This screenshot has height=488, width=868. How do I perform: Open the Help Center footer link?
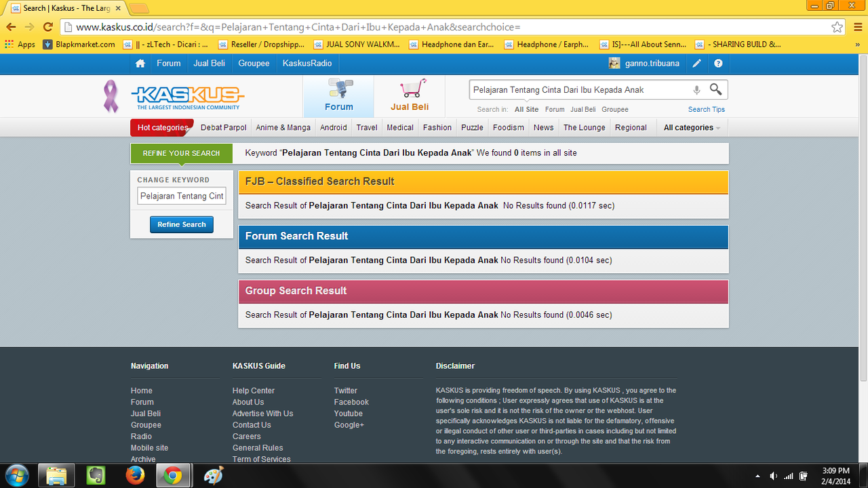pos(254,390)
